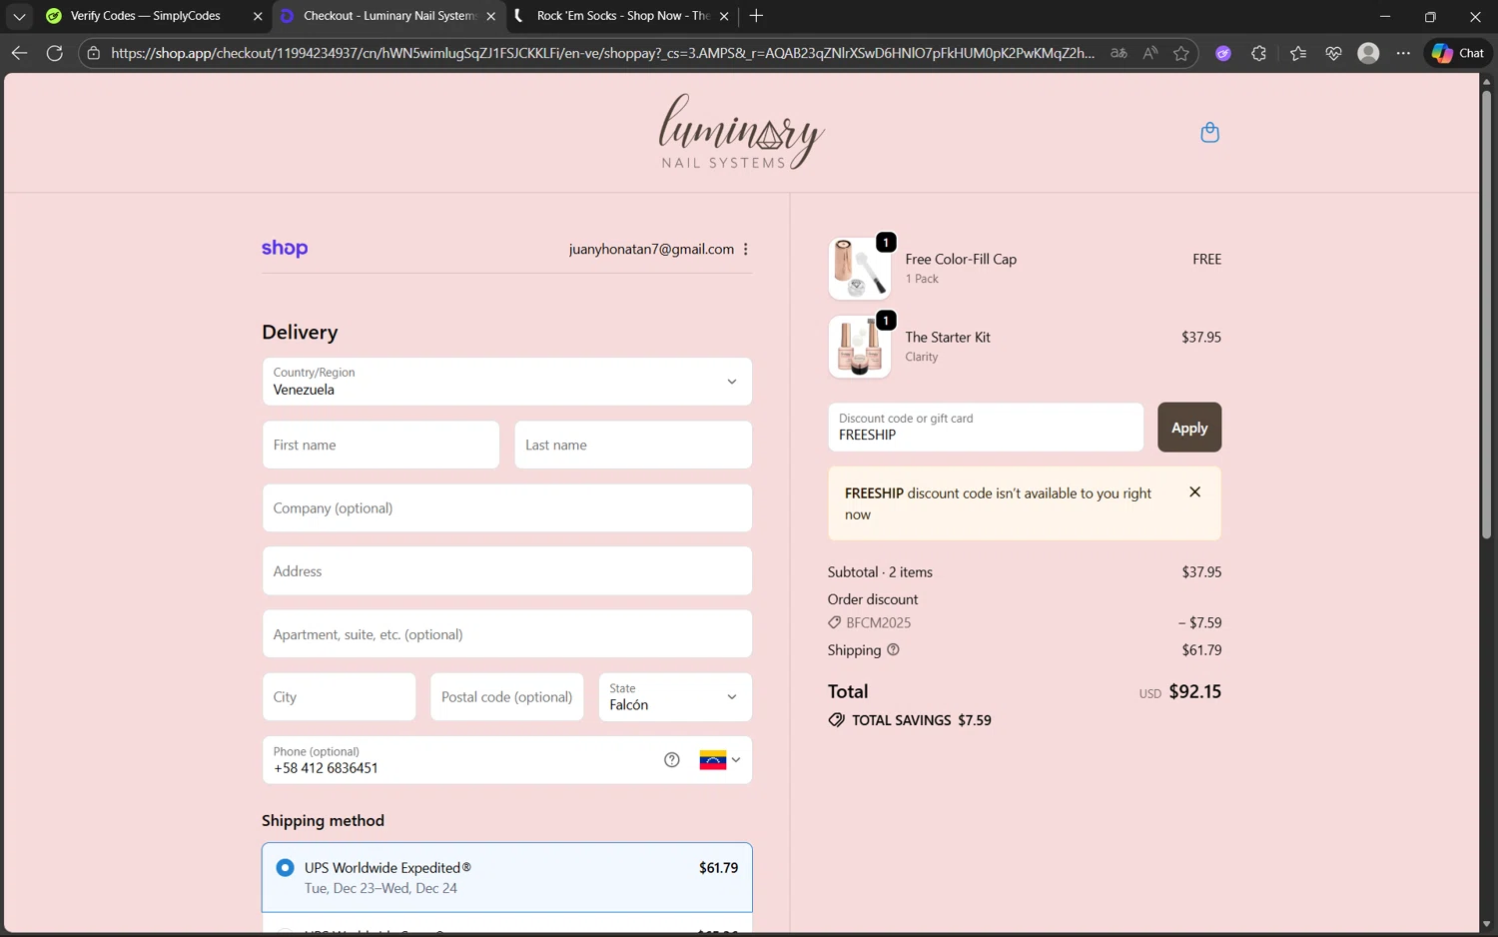1498x937 pixels.
Task: Open read aloud in address bar
Action: (x=1150, y=53)
